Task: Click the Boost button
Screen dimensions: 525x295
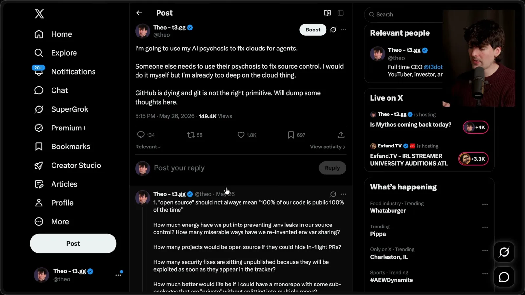Action: (x=313, y=30)
